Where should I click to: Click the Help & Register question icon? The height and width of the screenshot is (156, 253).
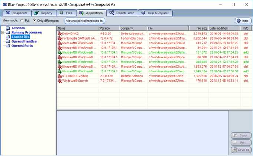143,13
